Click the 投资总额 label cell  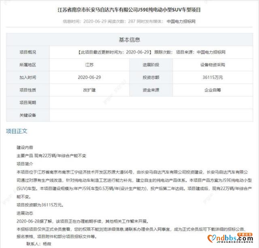pos(151,77)
